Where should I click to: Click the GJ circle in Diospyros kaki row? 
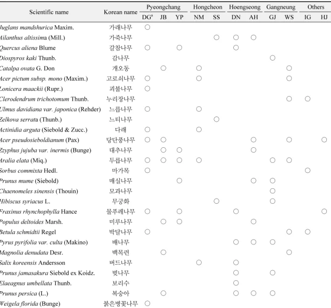click(x=272, y=58)
